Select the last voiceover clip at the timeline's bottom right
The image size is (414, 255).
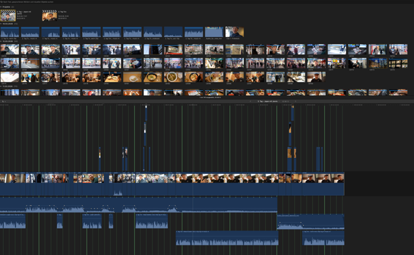(323, 238)
